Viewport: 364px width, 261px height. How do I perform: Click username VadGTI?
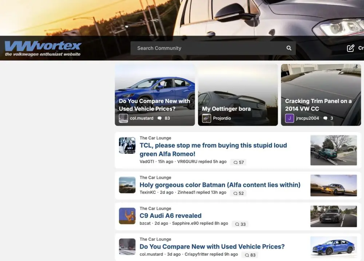click(147, 161)
